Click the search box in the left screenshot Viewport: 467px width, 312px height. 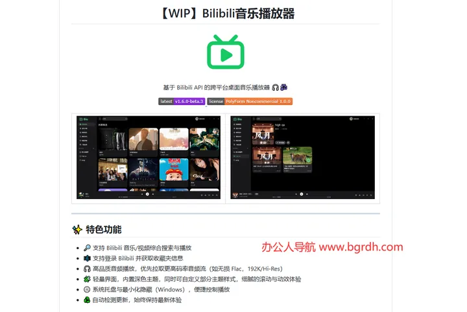coord(115,119)
